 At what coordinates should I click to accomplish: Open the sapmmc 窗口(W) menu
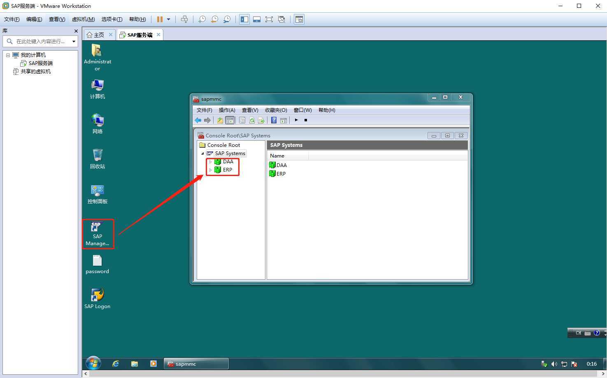303,110
